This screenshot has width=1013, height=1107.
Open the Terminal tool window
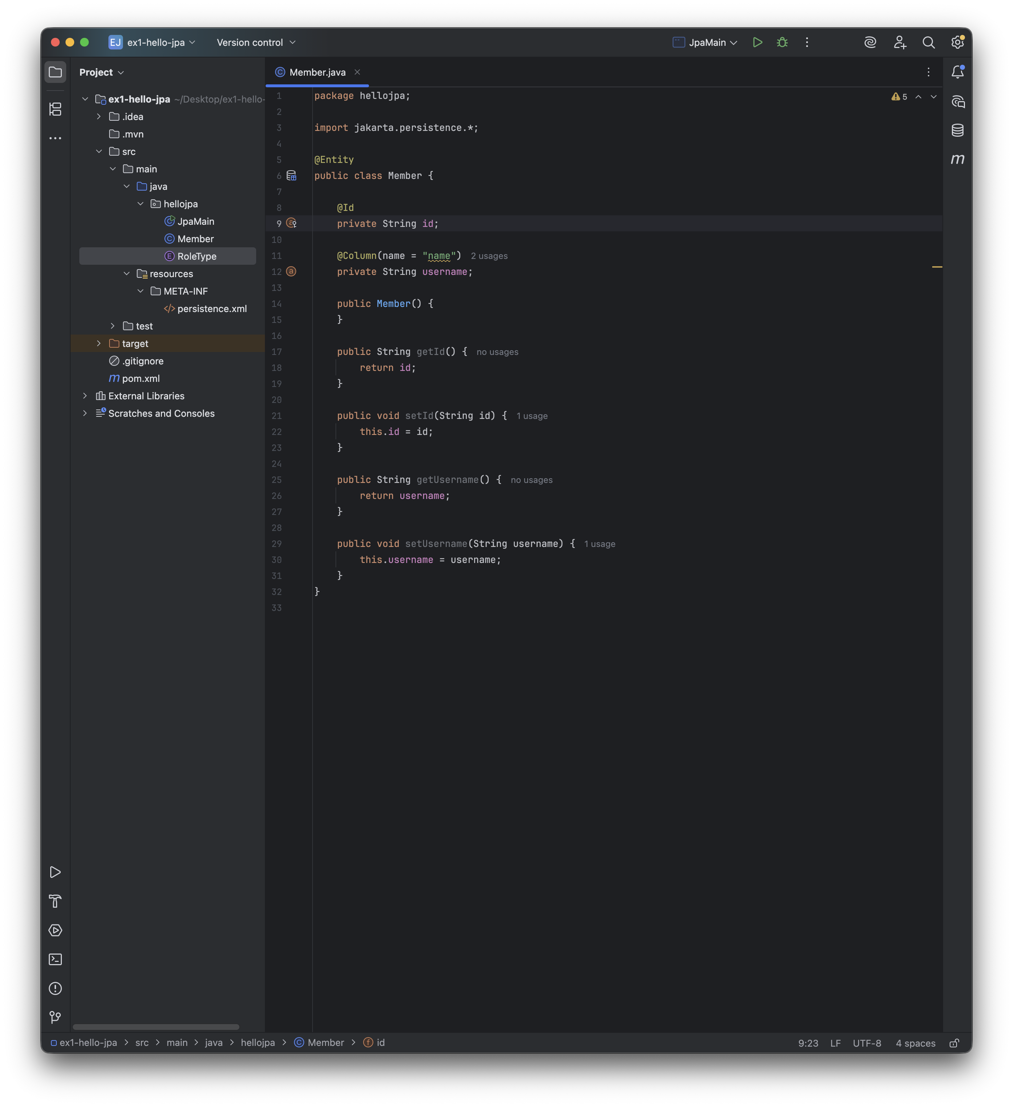55,959
